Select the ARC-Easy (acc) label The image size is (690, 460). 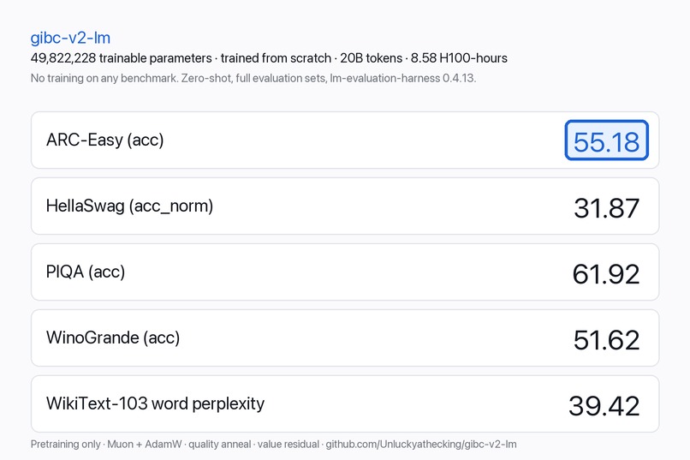click(x=104, y=140)
